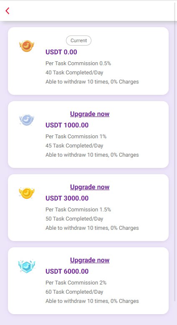Click the gold medal level badge

27,193
